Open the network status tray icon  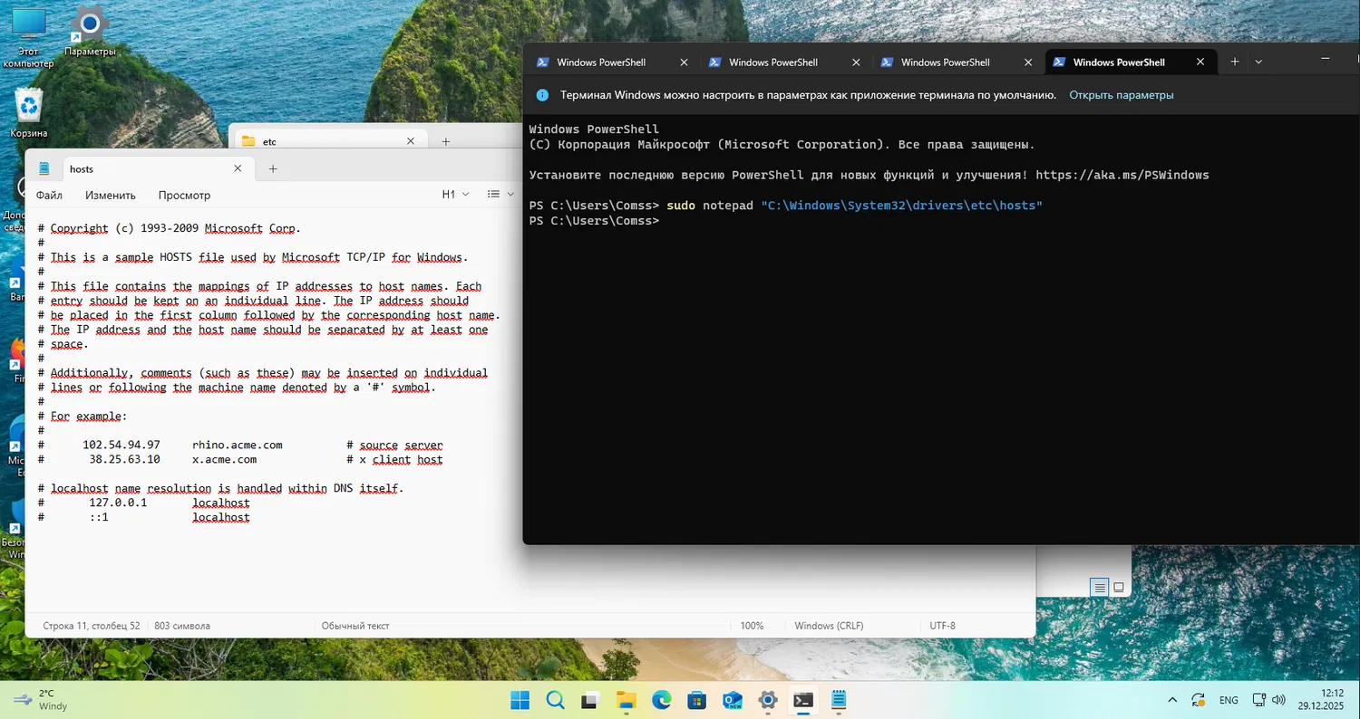(1258, 700)
